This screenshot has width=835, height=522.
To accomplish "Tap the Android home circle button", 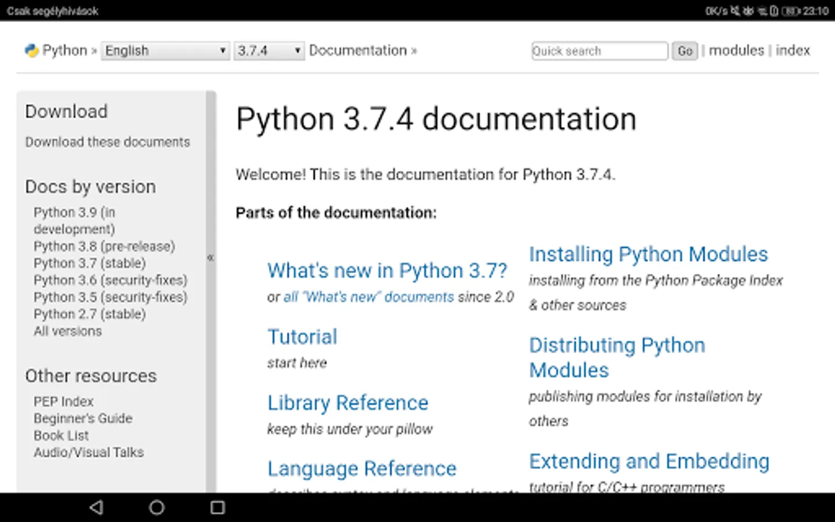I will 157,507.
